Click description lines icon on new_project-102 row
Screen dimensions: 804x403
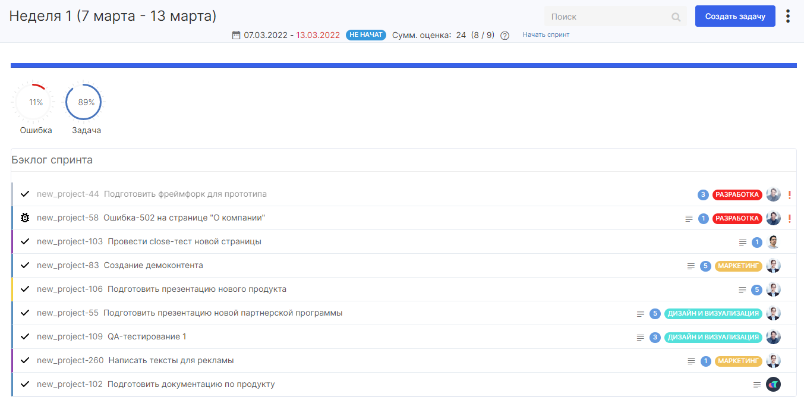point(757,385)
